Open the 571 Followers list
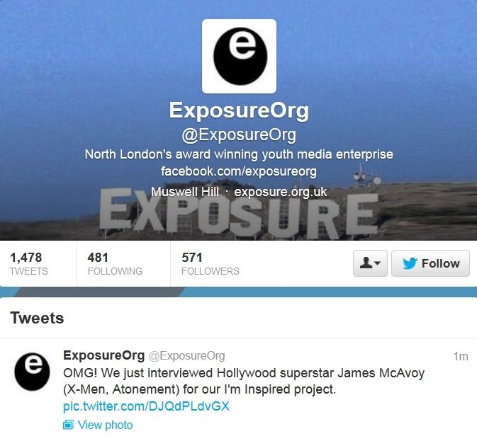This screenshot has width=477, height=441. pos(211,263)
